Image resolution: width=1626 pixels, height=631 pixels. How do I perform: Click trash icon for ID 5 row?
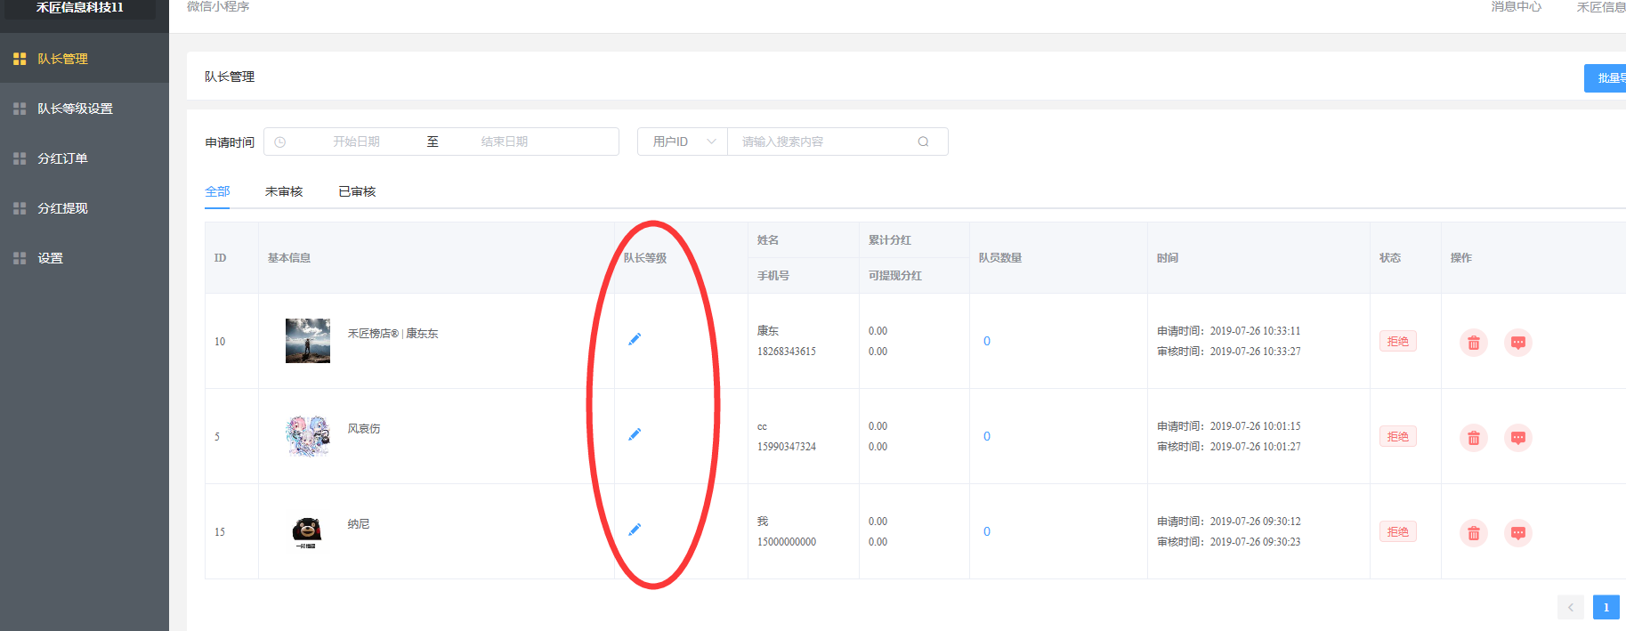(1473, 438)
